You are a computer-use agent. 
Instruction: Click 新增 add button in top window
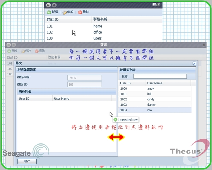52,12
